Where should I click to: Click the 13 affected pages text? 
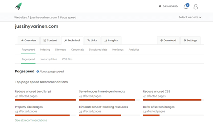tap(154, 111)
